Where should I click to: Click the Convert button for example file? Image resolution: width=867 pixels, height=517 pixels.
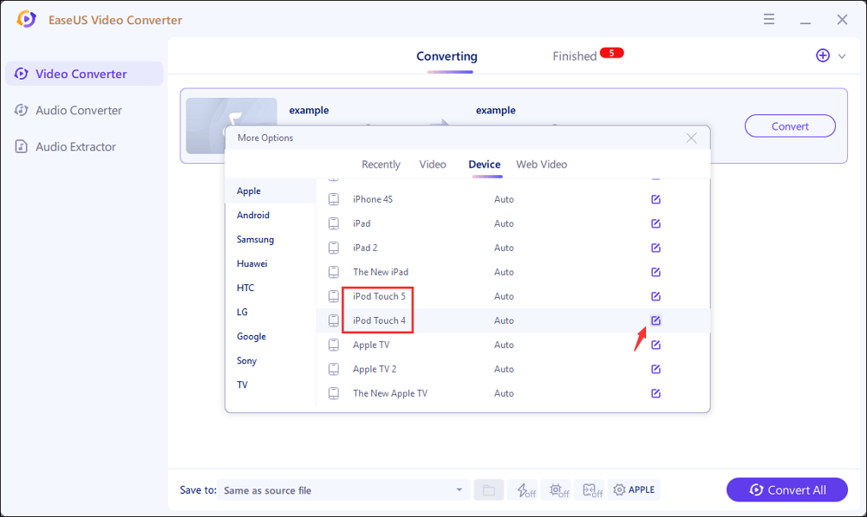[x=790, y=126]
